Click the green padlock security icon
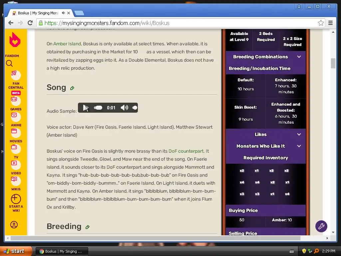 point(41,23)
